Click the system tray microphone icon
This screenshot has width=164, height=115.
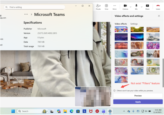[133, 111]
